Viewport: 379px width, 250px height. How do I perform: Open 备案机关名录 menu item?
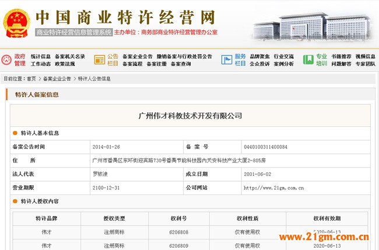70,57
